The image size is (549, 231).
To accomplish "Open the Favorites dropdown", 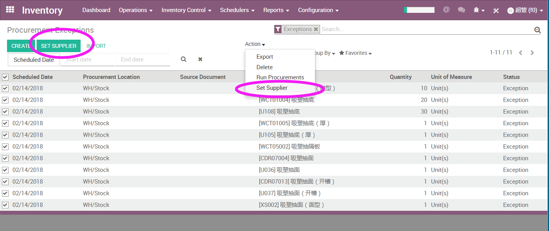I will click(x=355, y=53).
